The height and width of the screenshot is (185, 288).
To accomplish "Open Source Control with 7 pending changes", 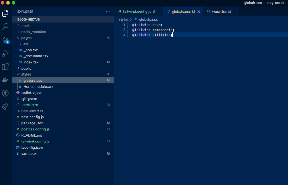I will click(x=5, y=40).
